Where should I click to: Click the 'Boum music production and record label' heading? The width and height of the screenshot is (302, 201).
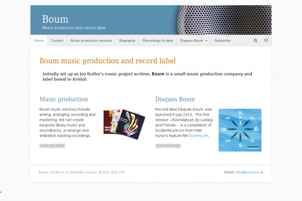click(x=108, y=61)
